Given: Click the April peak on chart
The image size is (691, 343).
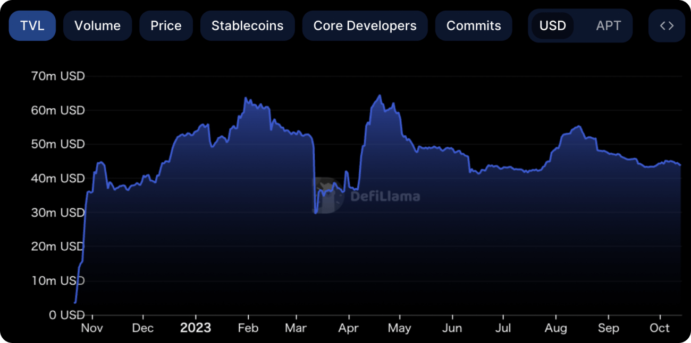Looking at the screenshot, I should click(380, 96).
